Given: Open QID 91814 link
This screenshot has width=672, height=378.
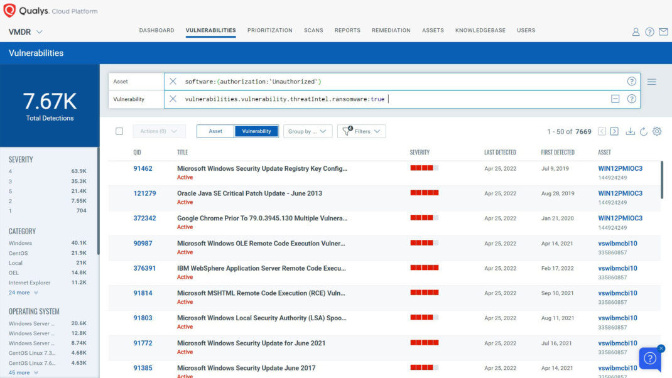Looking at the screenshot, I should [x=143, y=293].
